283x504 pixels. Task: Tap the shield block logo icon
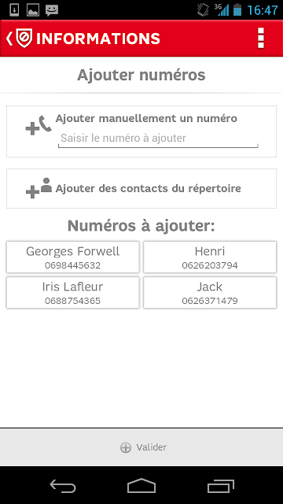coord(24,39)
